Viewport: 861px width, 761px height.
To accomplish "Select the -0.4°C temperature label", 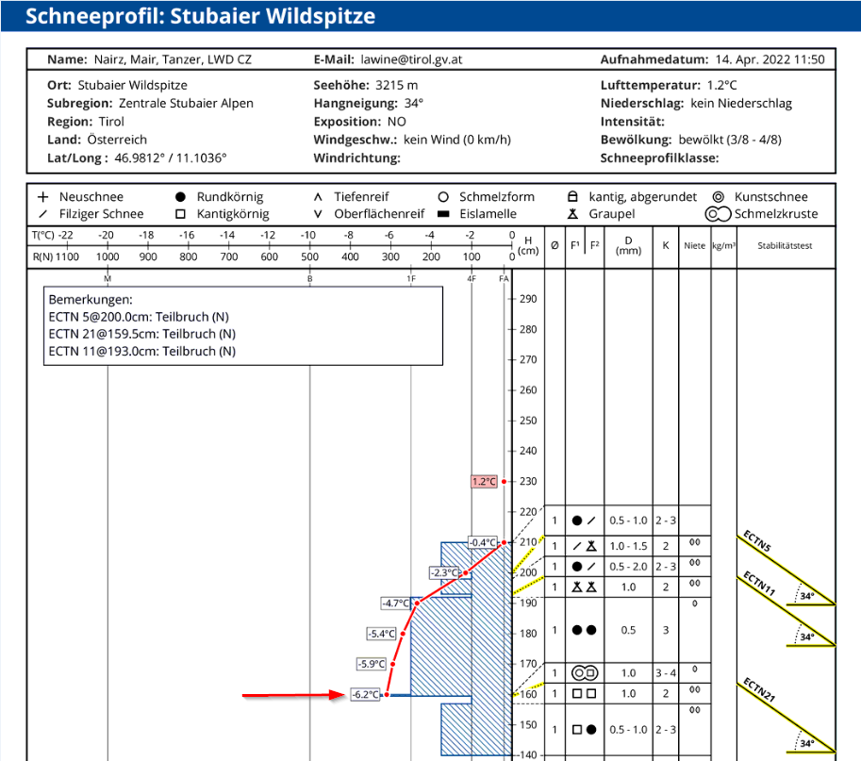I will click(x=483, y=542).
